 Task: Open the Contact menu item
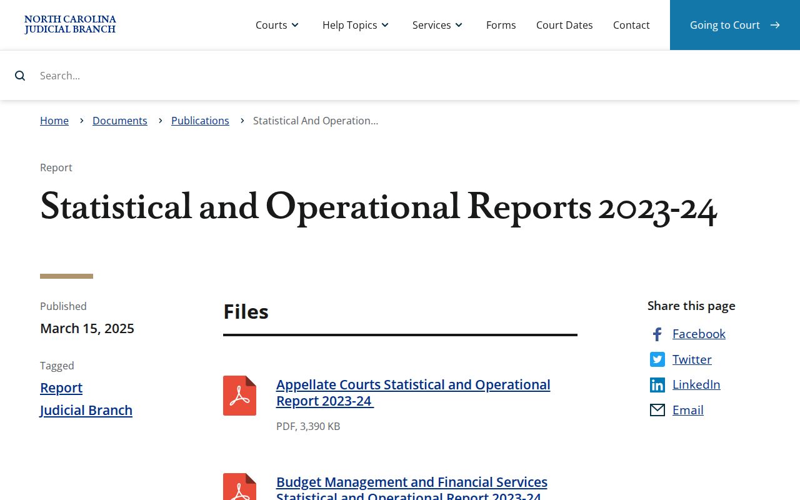point(631,25)
